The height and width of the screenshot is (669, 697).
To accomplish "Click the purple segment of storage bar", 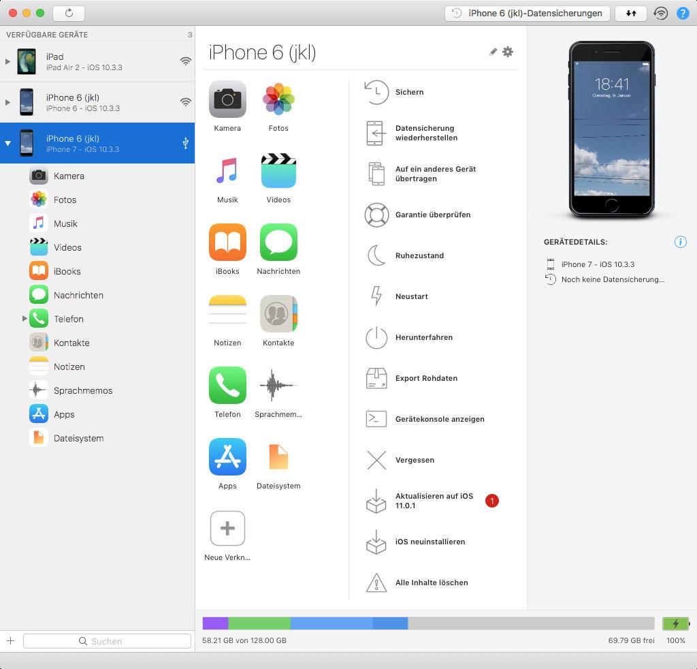I will pyautogui.click(x=215, y=623).
